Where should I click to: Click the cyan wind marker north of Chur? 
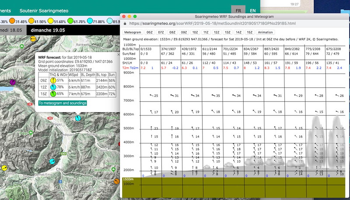pyautogui.click(x=52, y=161)
